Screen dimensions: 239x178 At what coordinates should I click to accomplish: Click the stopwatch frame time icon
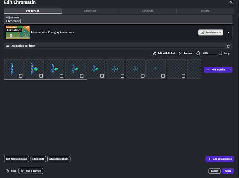(199, 53)
